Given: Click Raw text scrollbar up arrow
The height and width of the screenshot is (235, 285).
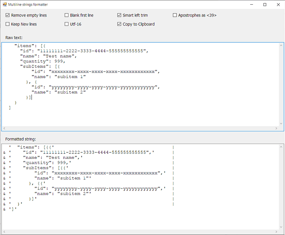Looking at the screenshot, I should 280,46.
